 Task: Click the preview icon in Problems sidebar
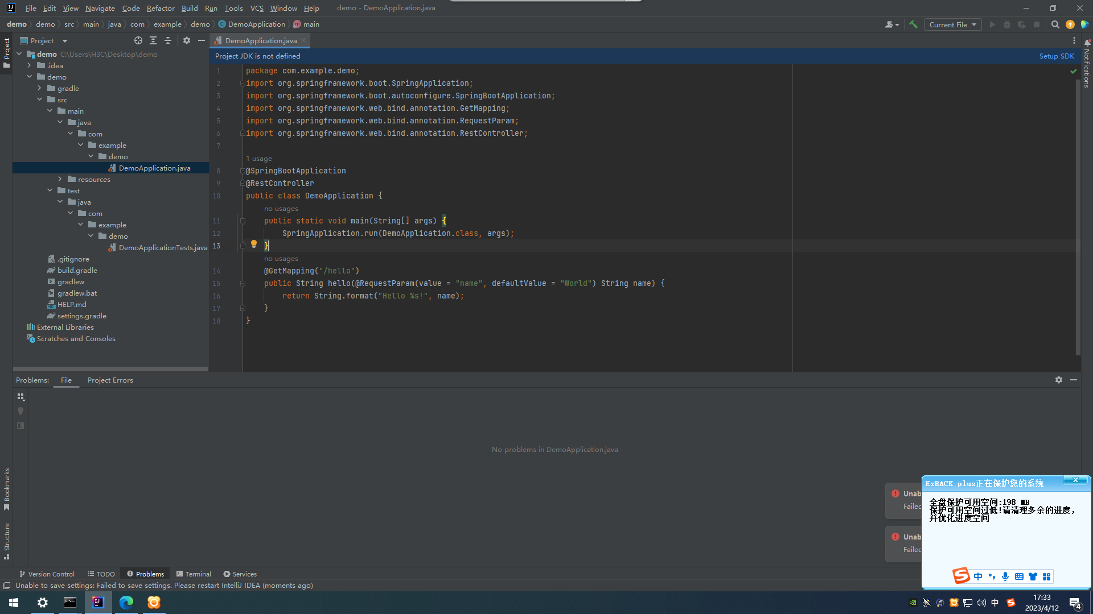tap(20, 426)
